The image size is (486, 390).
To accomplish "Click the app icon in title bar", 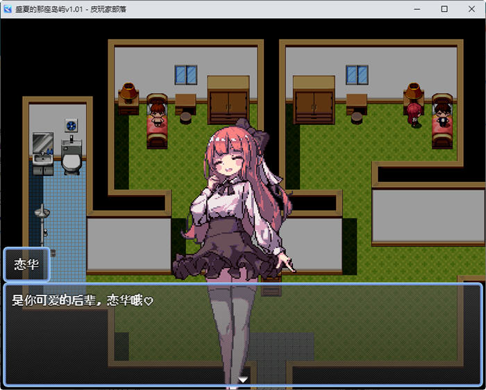I will 8,9.
